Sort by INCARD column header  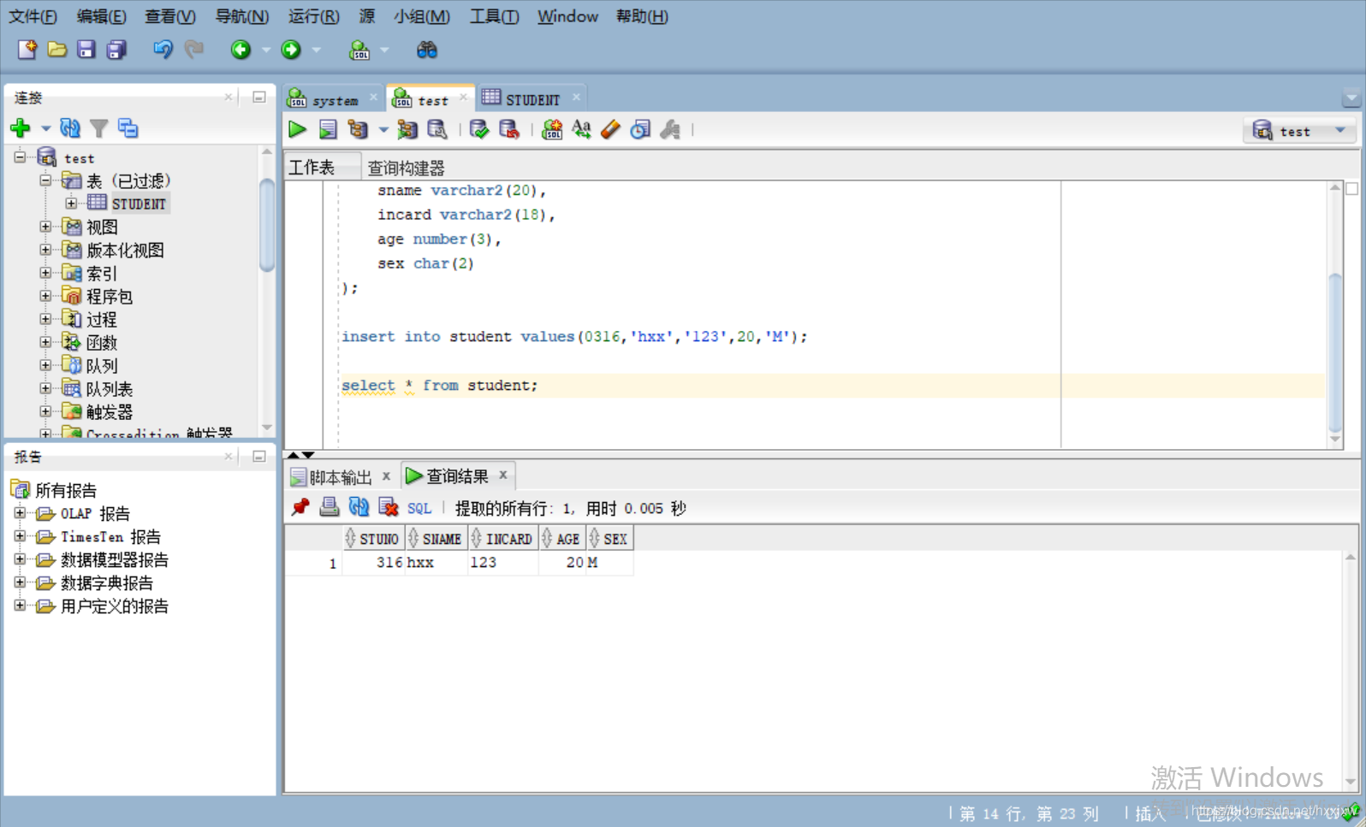pos(503,539)
